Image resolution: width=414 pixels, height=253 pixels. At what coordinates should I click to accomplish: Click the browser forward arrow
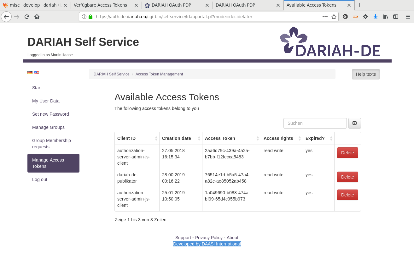17,17
